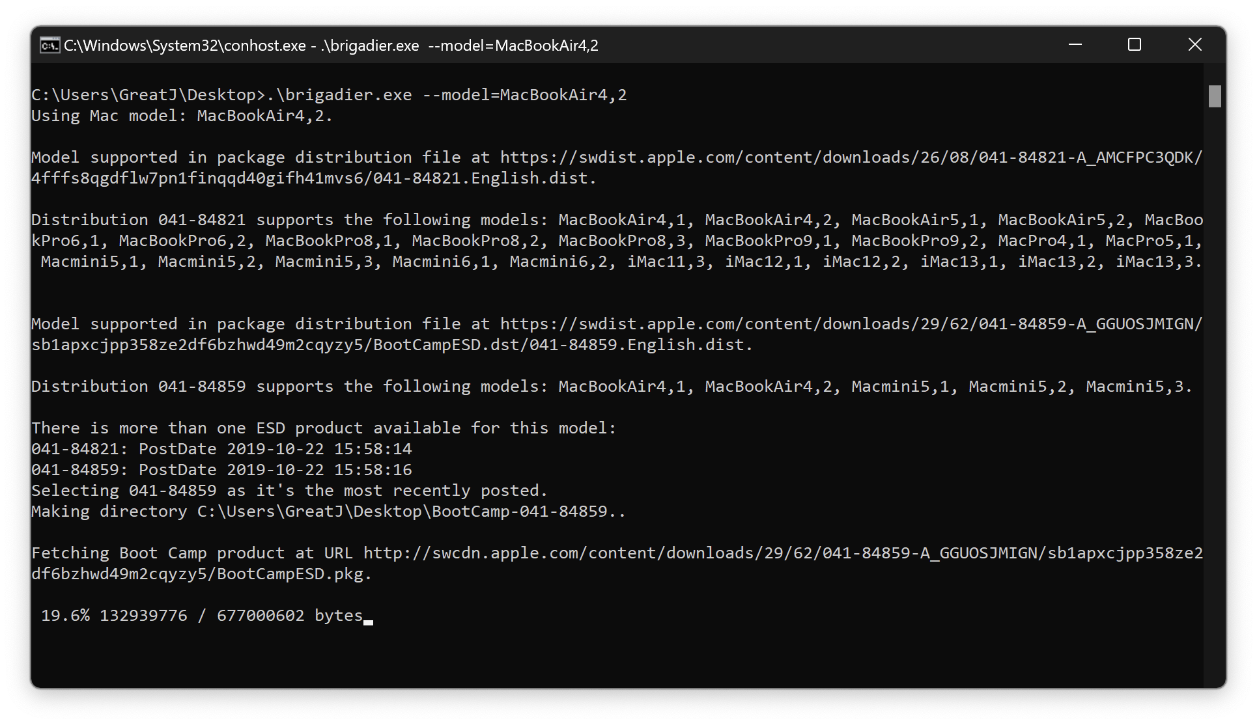1257x725 pixels.
Task: Click the 'Using Mac model: MacBookAir4,2' line
Action: tap(182, 116)
